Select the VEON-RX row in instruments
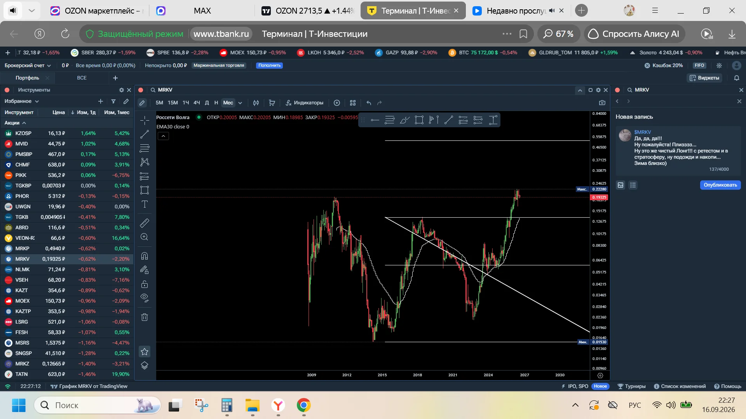The height and width of the screenshot is (419, 746). click(x=67, y=238)
